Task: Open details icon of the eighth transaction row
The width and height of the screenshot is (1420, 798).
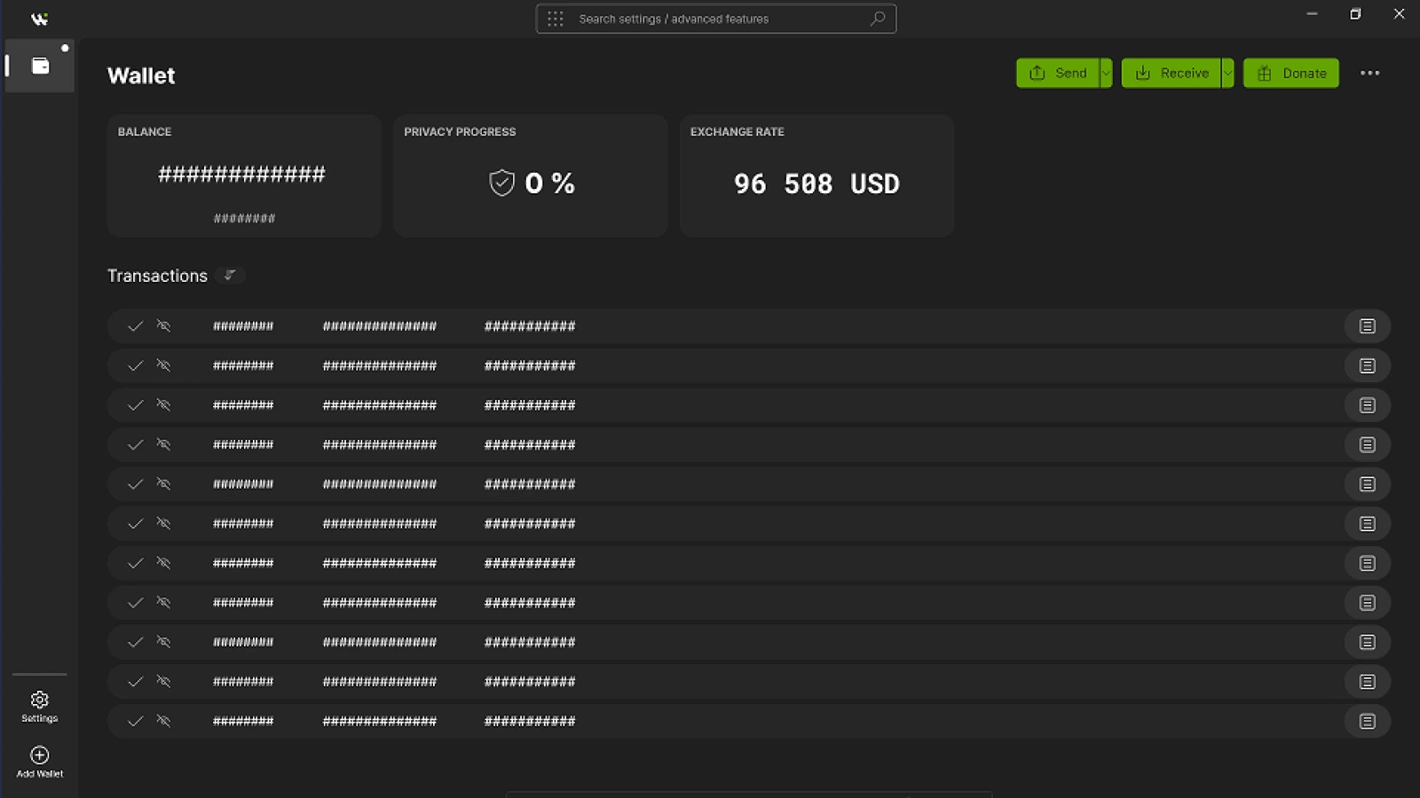Action: point(1368,603)
